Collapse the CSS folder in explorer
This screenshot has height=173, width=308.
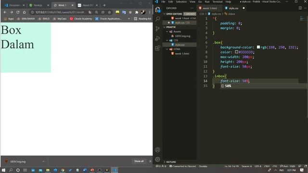coord(167,40)
